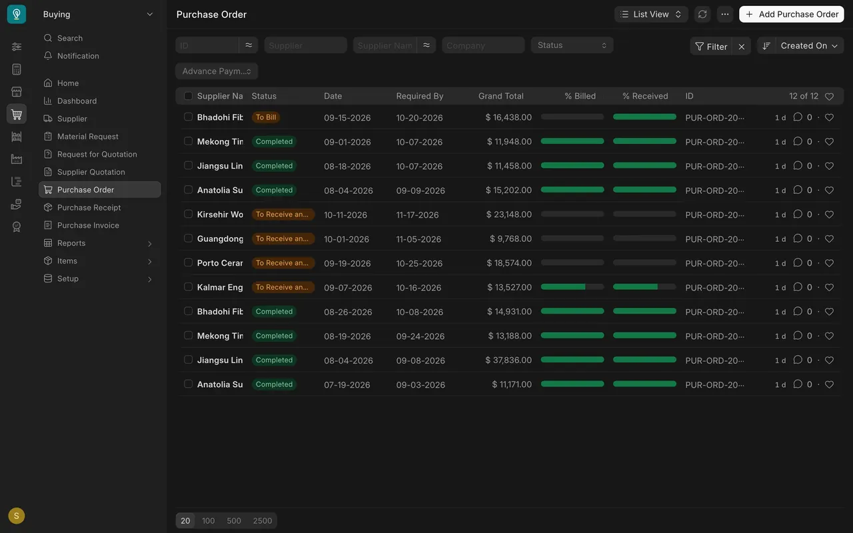Set page size to 100
Image resolution: width=853 pixels, height=533 pixels.
coord(209,520)
